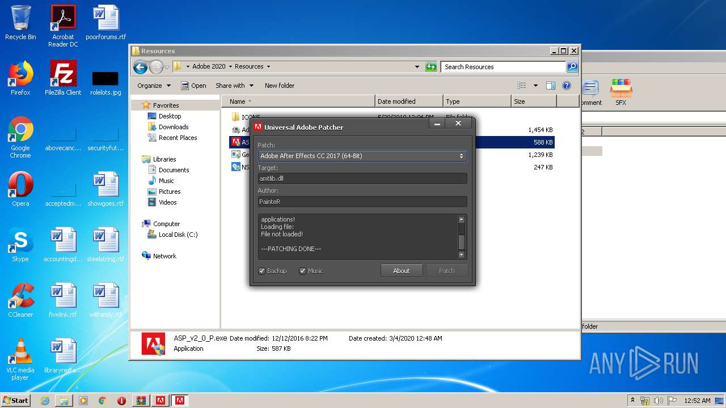726x408 pixels.
Task: Click the WinRAR taskbar button
Action: coord(141,401)
